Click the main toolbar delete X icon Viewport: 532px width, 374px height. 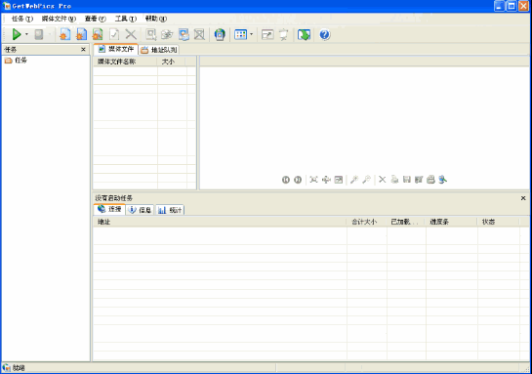point(131,34)
